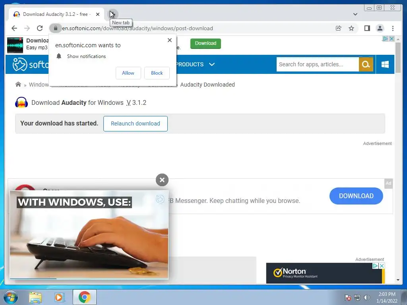Click the share page icon in address bar

339,28
